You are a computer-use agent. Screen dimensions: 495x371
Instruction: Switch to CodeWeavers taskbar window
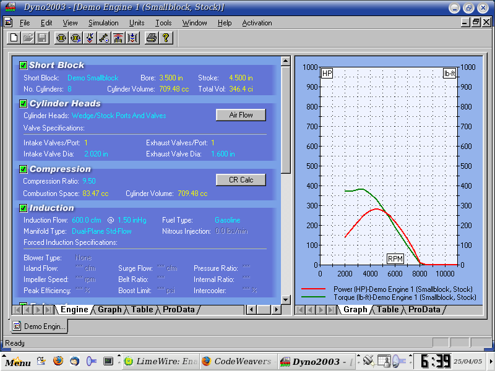coord(238,361)
